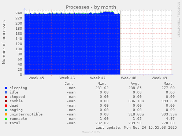Screen dimensions: 182x136
Task: Click the 'Week 45' axis label
Action: 36,78
